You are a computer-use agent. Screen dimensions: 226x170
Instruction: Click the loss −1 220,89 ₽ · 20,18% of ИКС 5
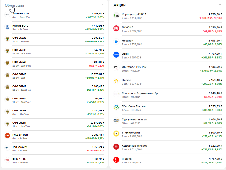[x=210, y=18]
